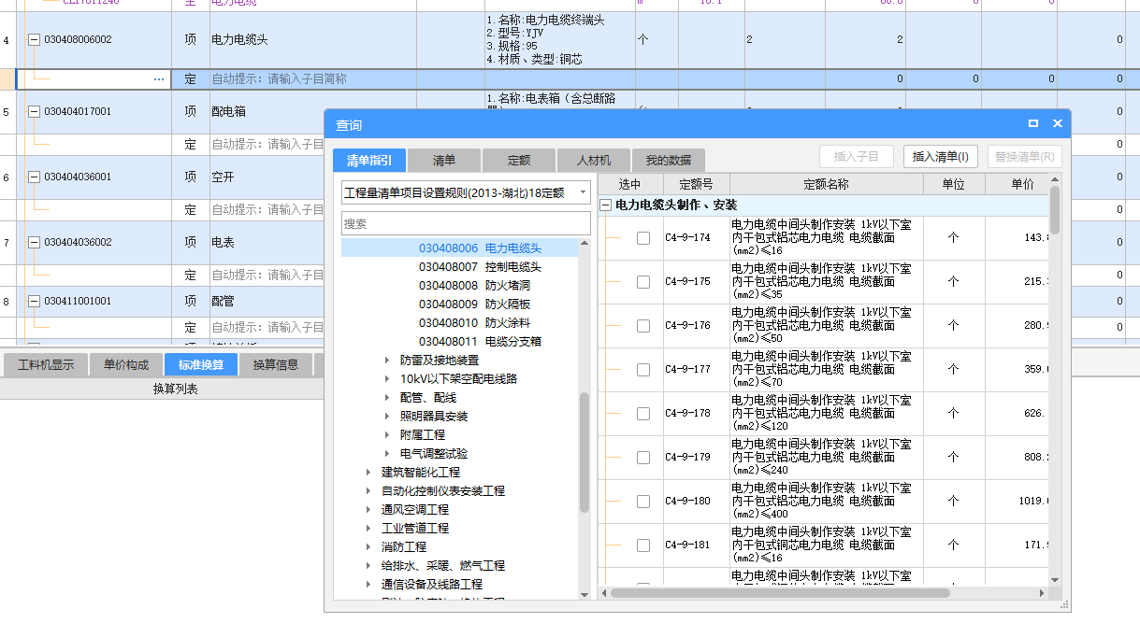1140x623 pixels.
Task: Click the 定额号 column header
Action: pyautogui.click(x=696, y=184)
